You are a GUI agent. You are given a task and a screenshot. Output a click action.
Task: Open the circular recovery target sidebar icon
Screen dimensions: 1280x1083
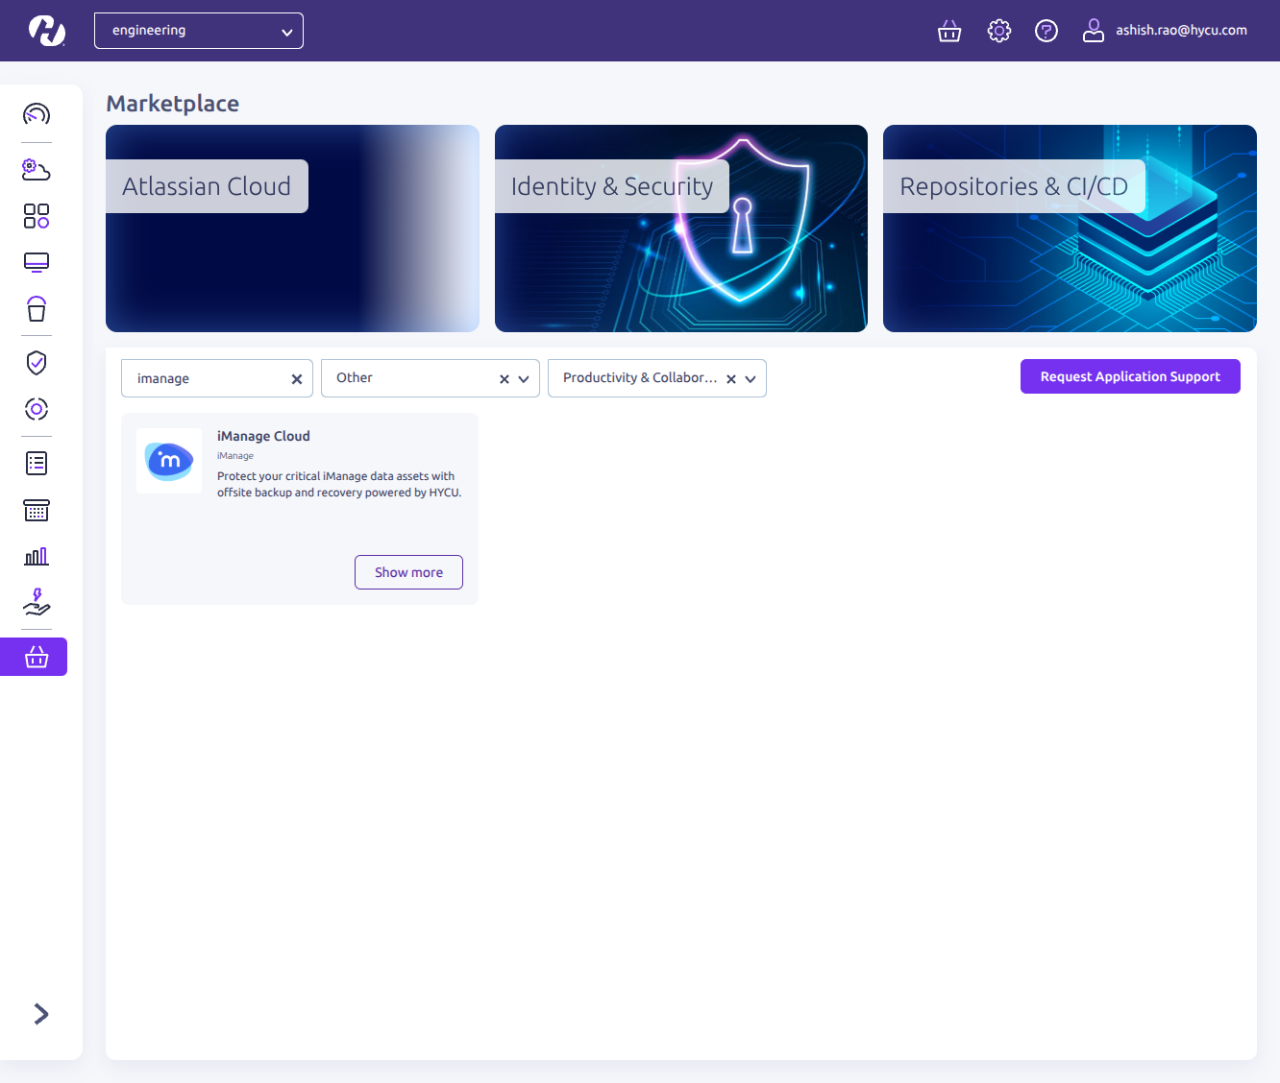pyautogui.click(x=37, y=409)
